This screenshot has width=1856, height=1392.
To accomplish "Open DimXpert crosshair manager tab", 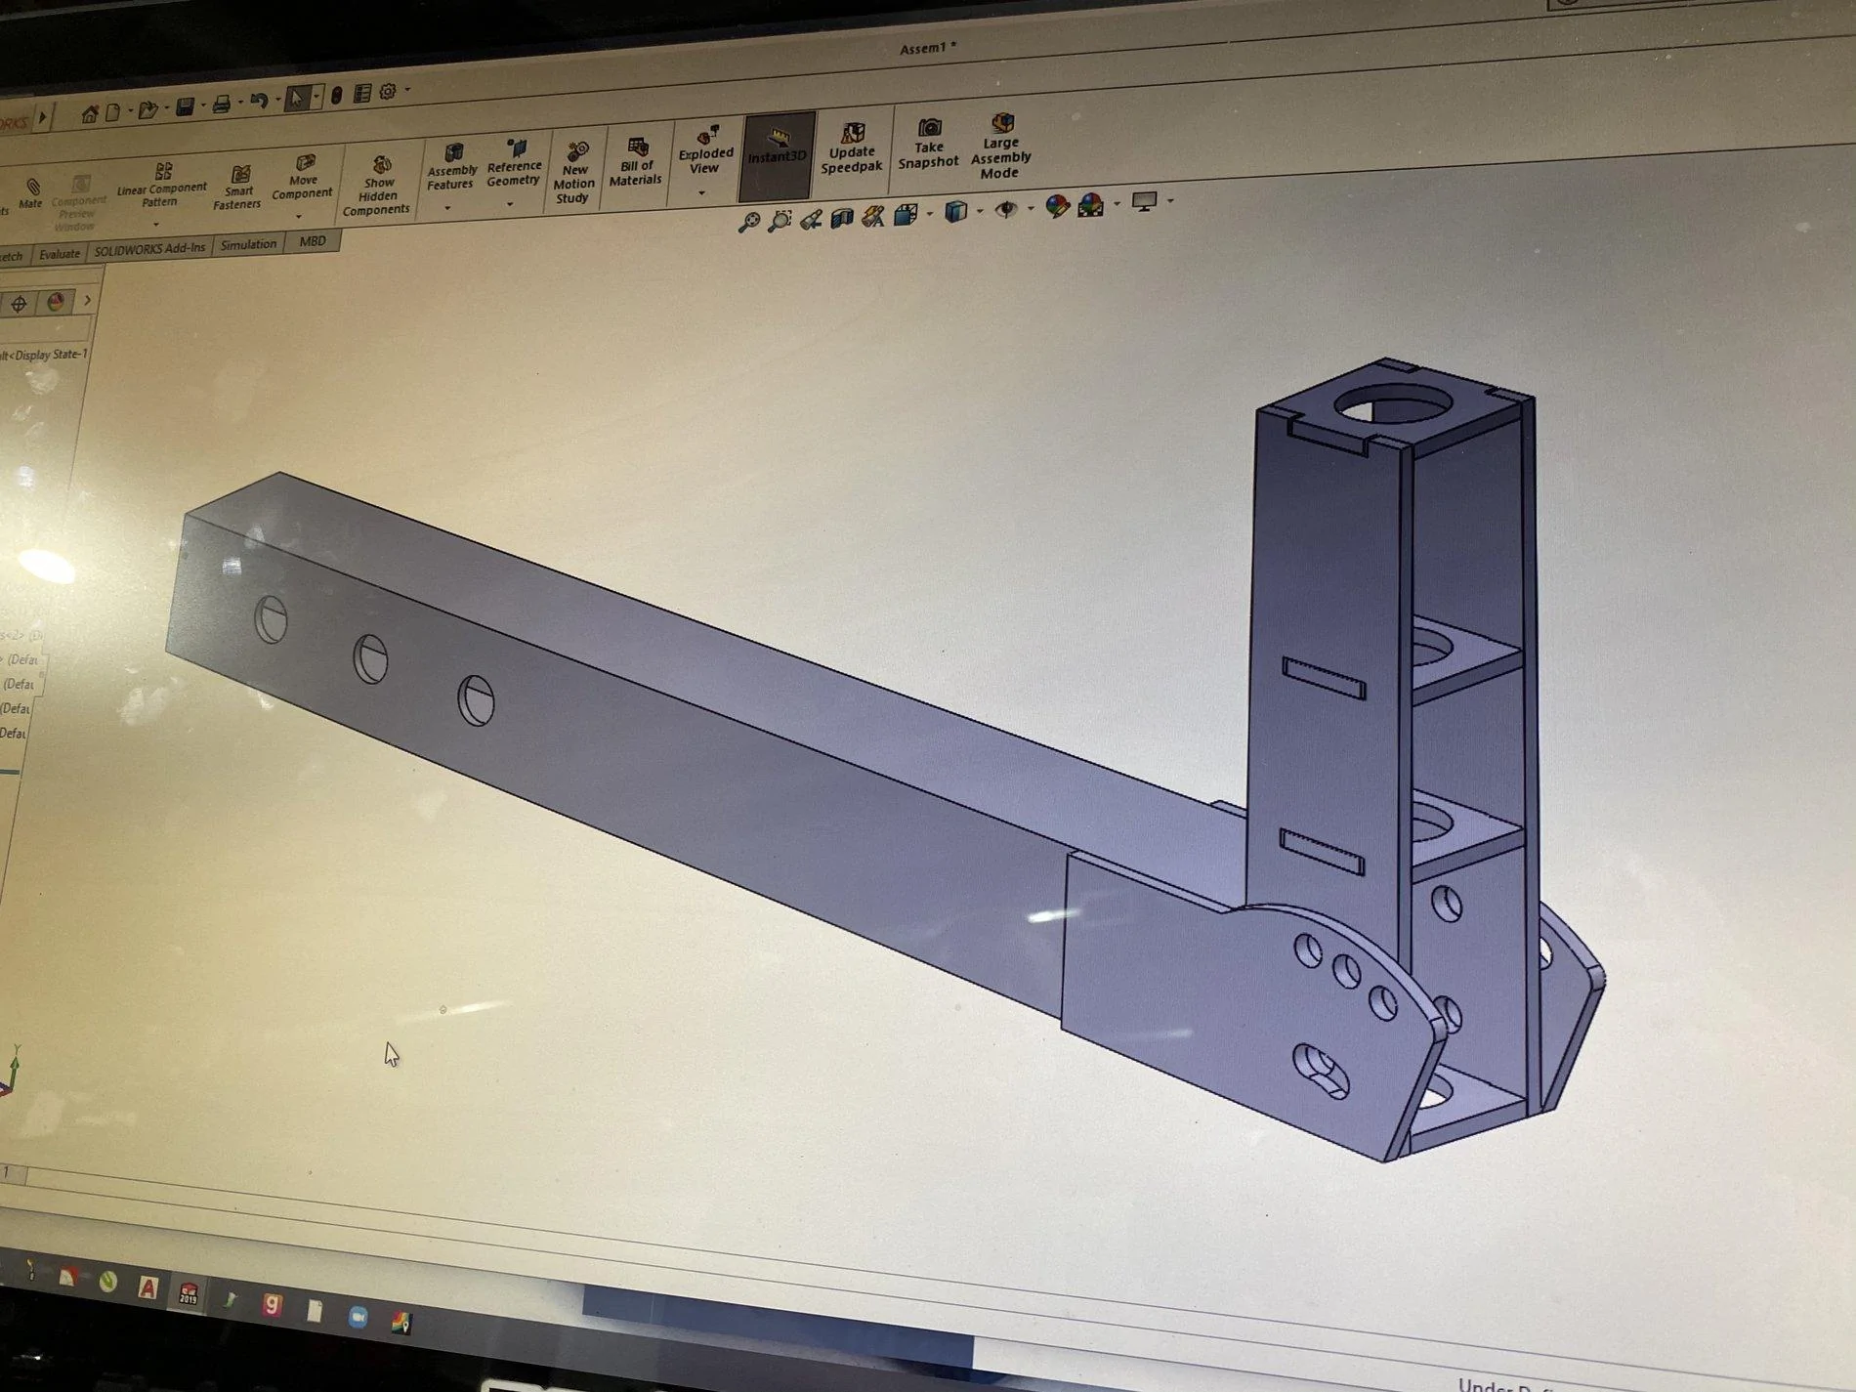I will coord(19,304).
